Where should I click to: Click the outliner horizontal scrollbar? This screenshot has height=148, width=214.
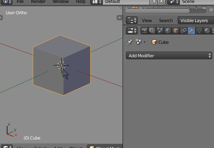(x=157, y=11)
